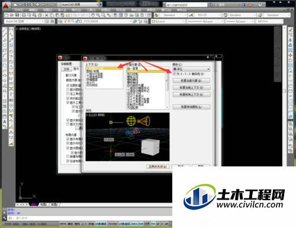
Task: Toggle 正交 ortho mode in status bar
Action: pyautogui.click(x=84, y=224)
